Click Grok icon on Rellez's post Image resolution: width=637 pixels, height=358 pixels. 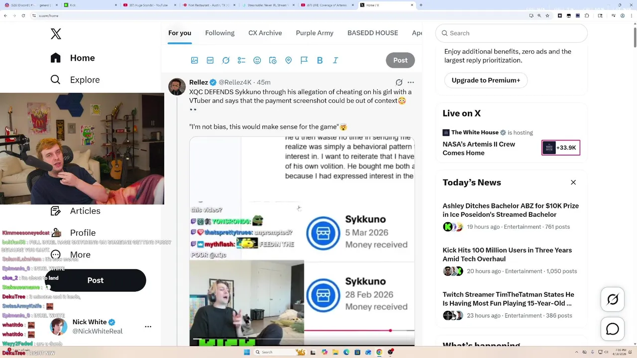399,83
